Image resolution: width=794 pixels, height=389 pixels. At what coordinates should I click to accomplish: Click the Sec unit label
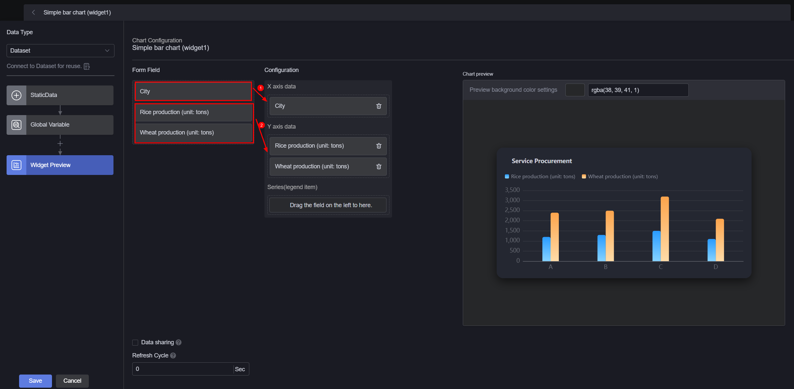click(240, 369)
